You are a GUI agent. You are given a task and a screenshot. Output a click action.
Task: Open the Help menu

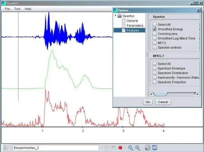[x=28, y=9]
